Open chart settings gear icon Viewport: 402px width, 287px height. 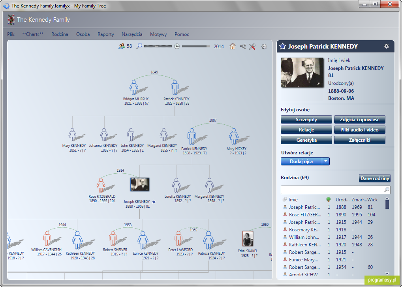click(264, 47)
